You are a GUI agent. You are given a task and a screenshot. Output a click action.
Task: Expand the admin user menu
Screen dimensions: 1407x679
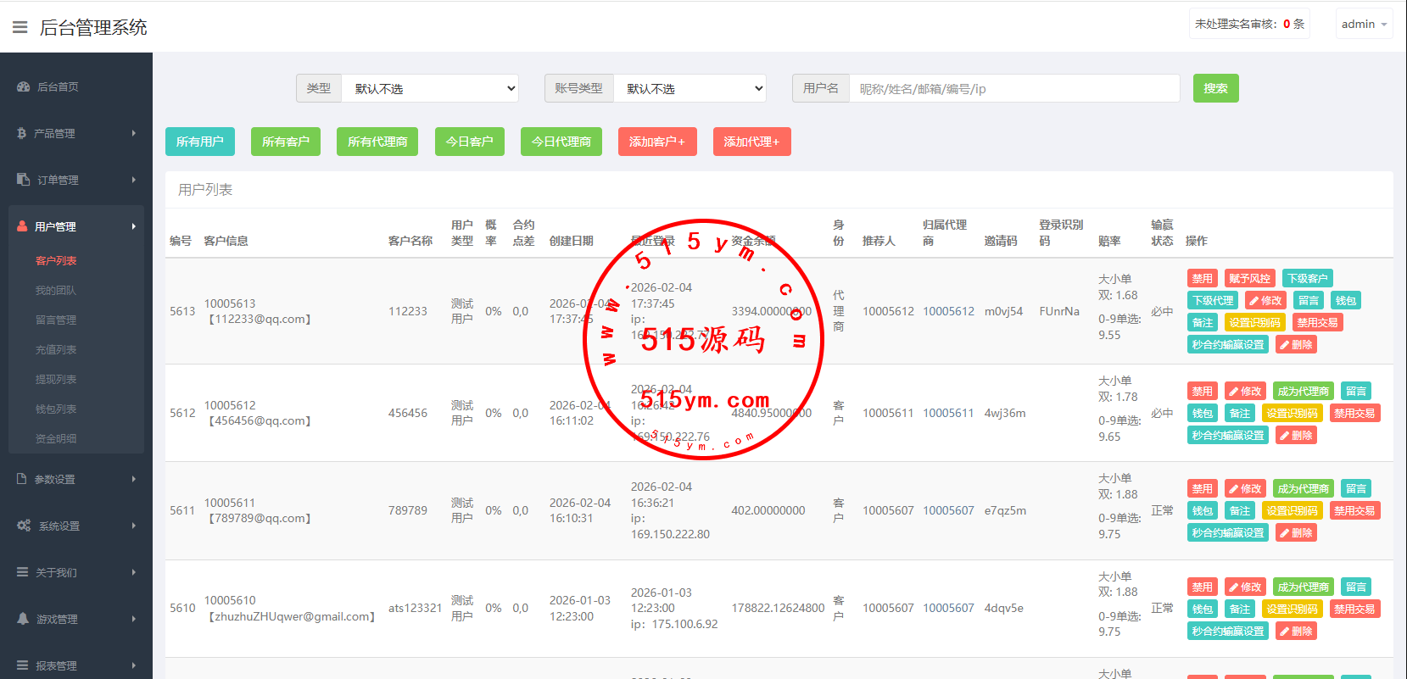click(1364, 24)
